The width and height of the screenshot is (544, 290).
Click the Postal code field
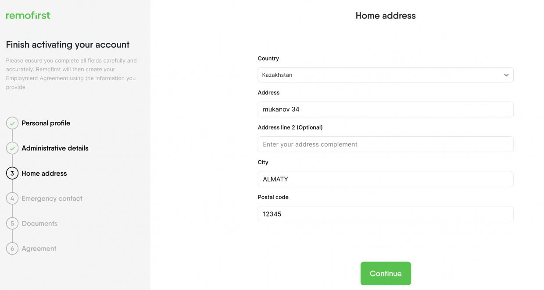(x=386, y=214)
